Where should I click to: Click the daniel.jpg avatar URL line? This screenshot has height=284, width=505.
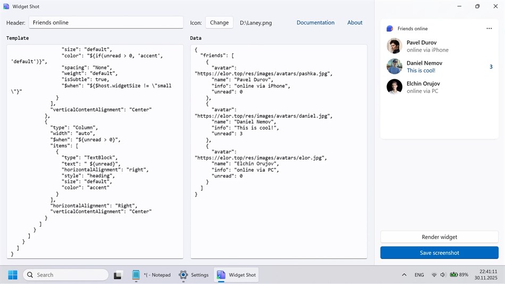click(264, 116)
